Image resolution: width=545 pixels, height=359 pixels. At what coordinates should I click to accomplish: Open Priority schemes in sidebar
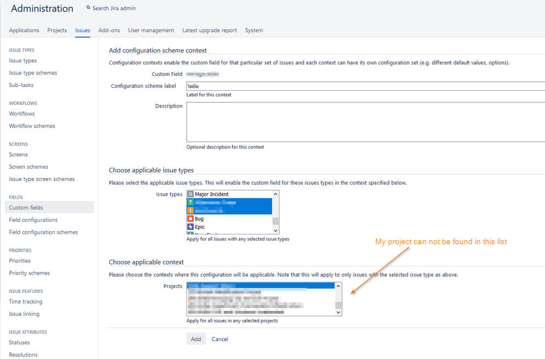[29, 273]
